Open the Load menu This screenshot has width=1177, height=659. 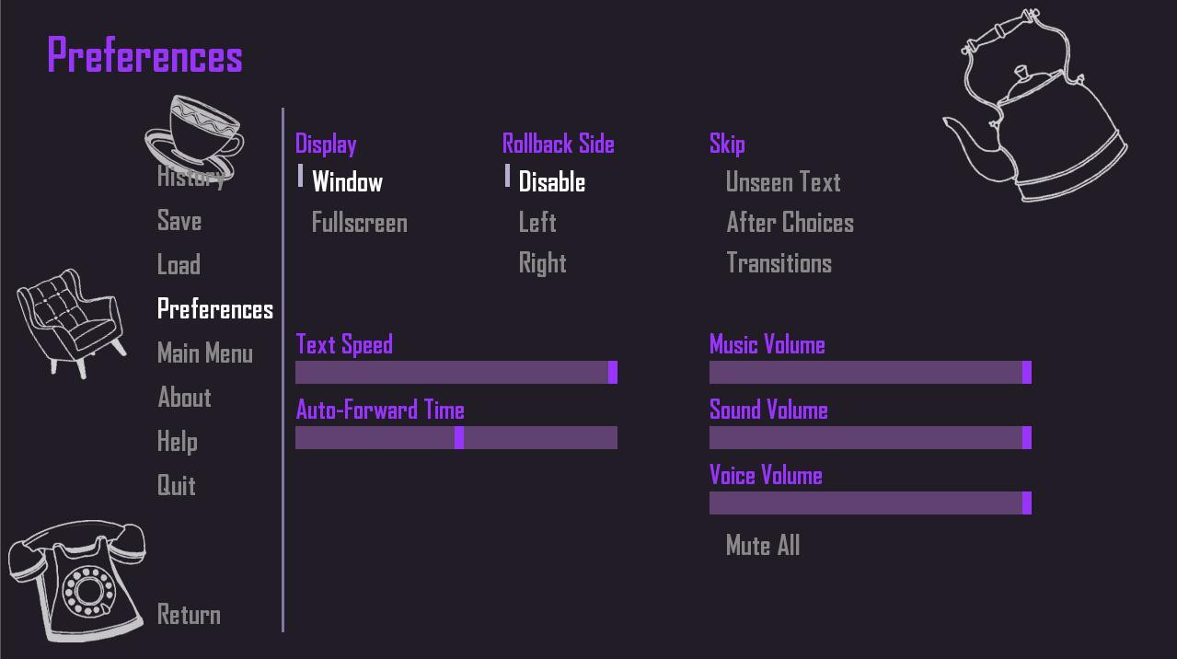179,265
